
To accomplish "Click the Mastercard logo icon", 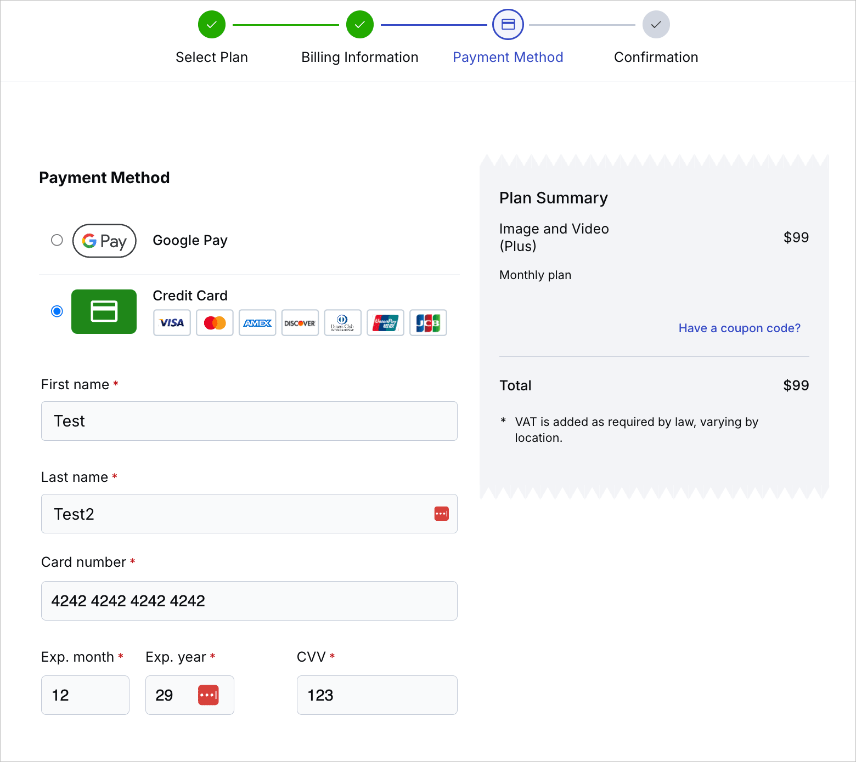I will 215,323.
